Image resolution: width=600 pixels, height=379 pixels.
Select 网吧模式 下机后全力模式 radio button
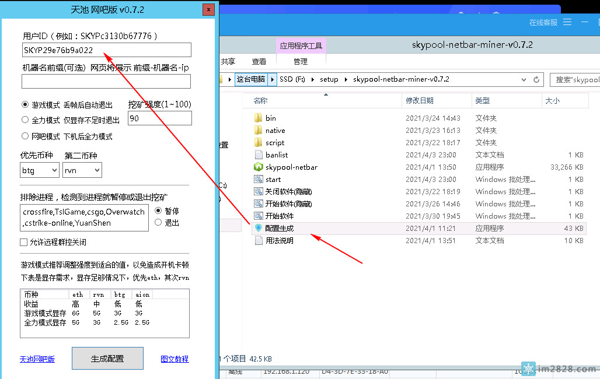[25, 136]
